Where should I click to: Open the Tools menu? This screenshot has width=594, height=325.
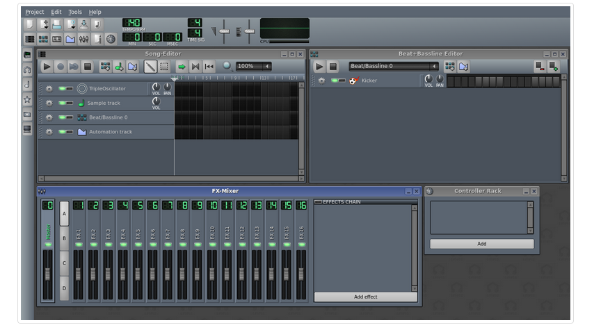(75, 12)
